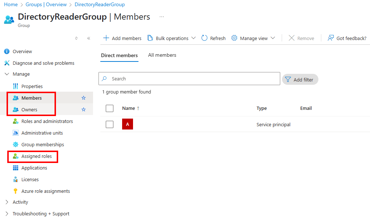Go to Groups | Overview breadcrumb
Screen dimensions: 370x223
point(46,5)
